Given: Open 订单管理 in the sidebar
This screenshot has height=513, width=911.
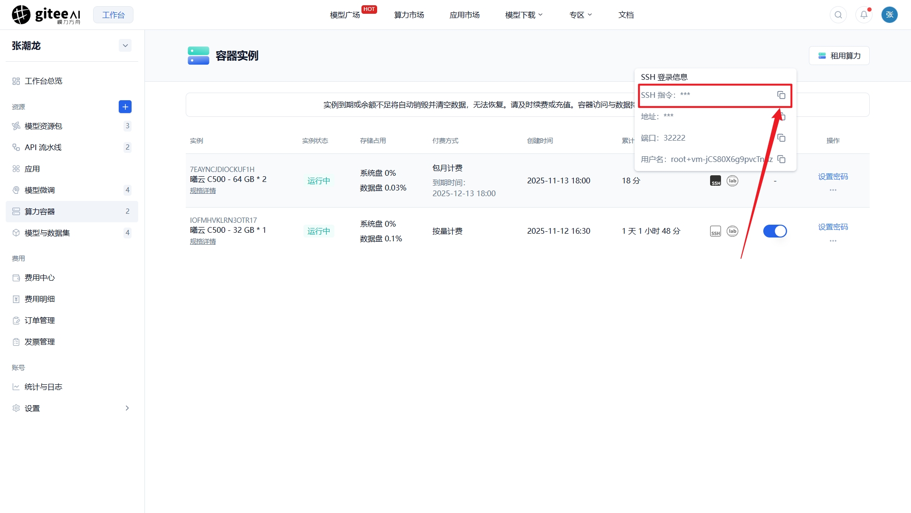Looking at the screenshot, I should click(72, 320).
